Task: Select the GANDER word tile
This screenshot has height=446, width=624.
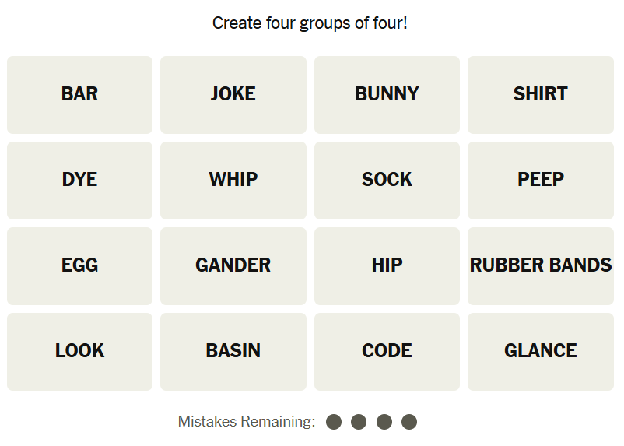Action: click(x=233, y=265)
